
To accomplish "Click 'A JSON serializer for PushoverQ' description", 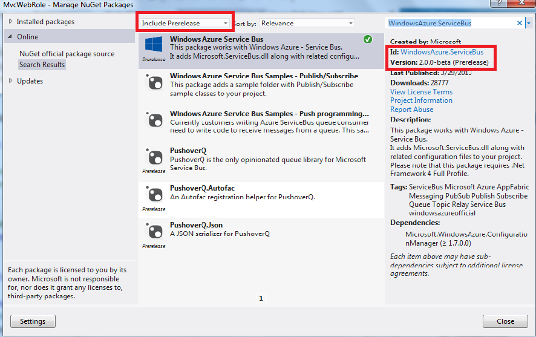I will [x=220, y=234].
